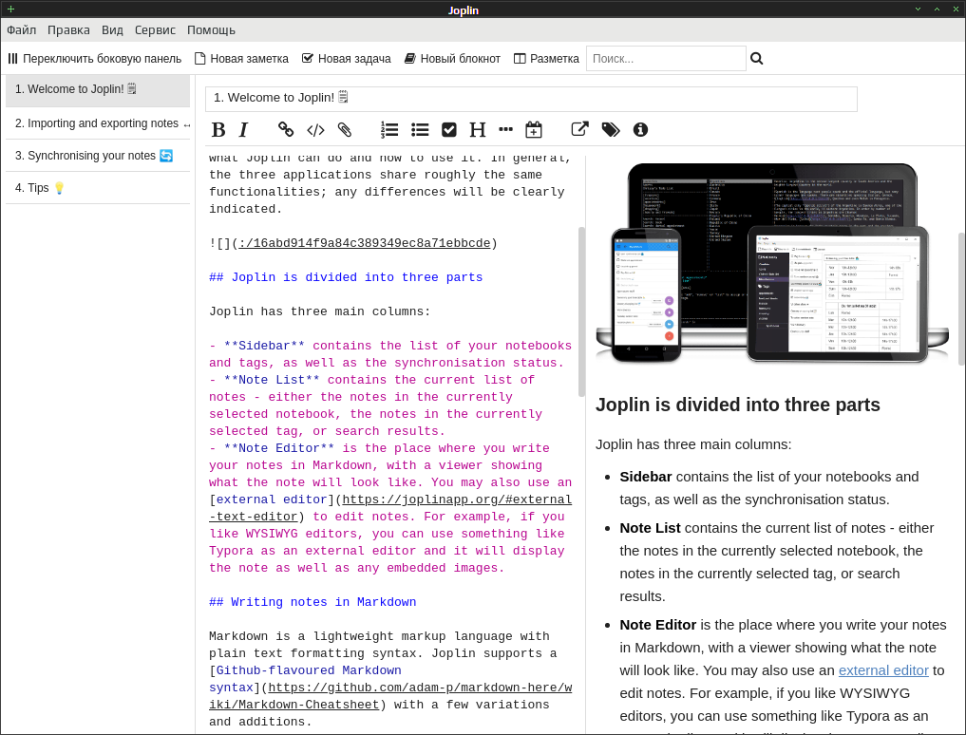Screen dimensions: 966x735
Task: Insert a hyperlink via toolbar
Action: tap(285, 129)
